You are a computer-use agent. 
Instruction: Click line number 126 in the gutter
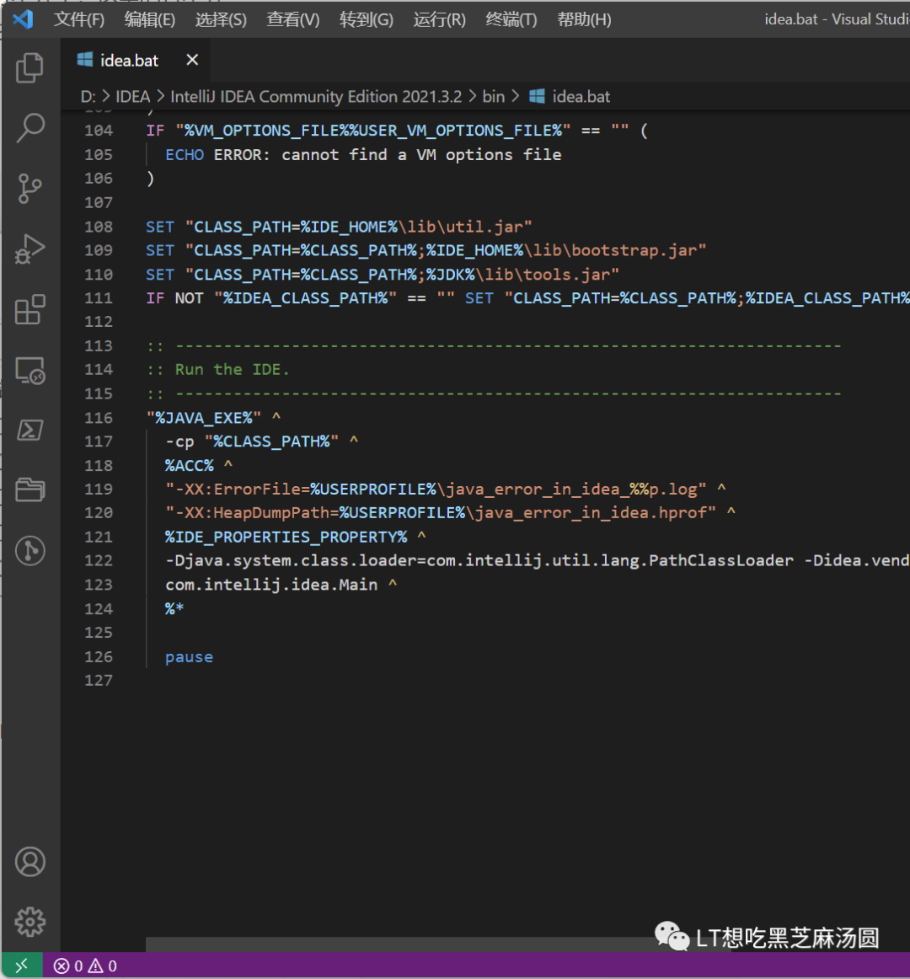pyautogui.click(x=99, y=657)
